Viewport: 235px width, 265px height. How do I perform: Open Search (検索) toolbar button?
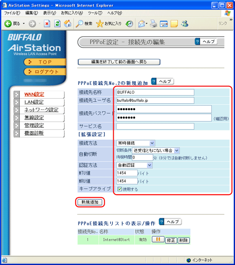(x=84, y=24)
